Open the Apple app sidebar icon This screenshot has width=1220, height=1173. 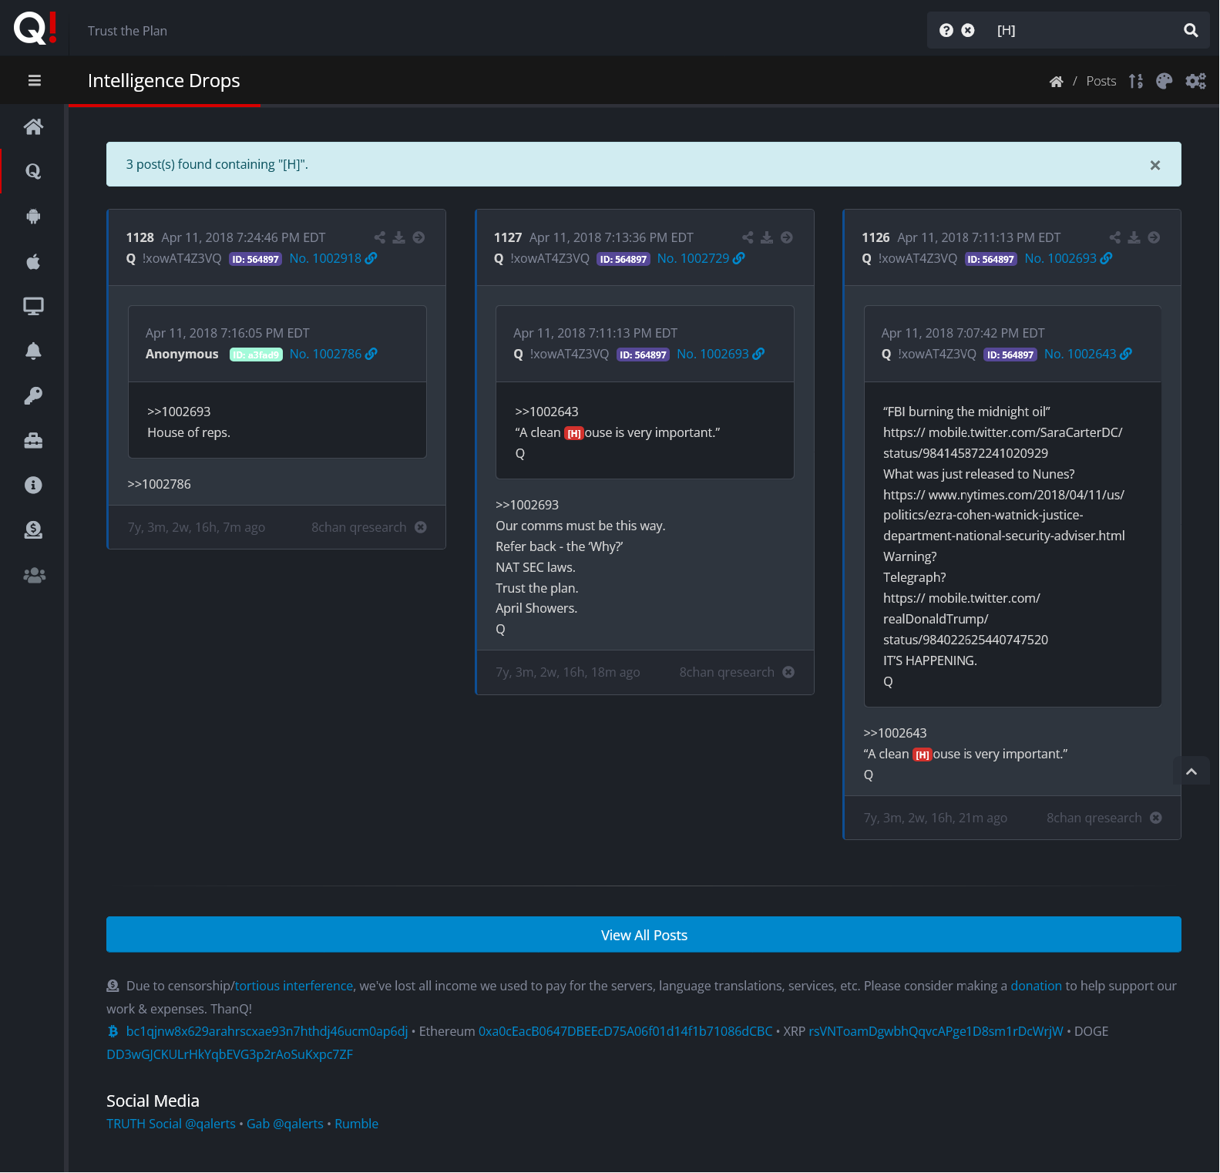point(33,261)
